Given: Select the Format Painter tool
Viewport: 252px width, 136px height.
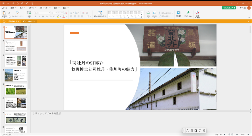Looking at the screenshot, I should 18,14.
